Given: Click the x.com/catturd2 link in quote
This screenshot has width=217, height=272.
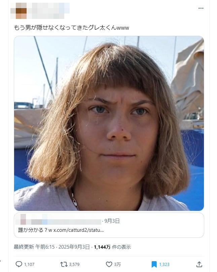Looking at the screenshot, I should point(80,230).
